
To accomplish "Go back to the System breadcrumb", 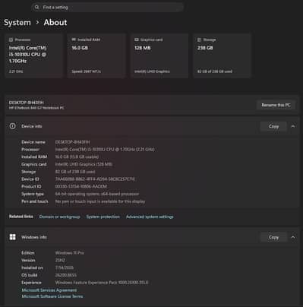I will pyautogui.click(x=17, y=22).
